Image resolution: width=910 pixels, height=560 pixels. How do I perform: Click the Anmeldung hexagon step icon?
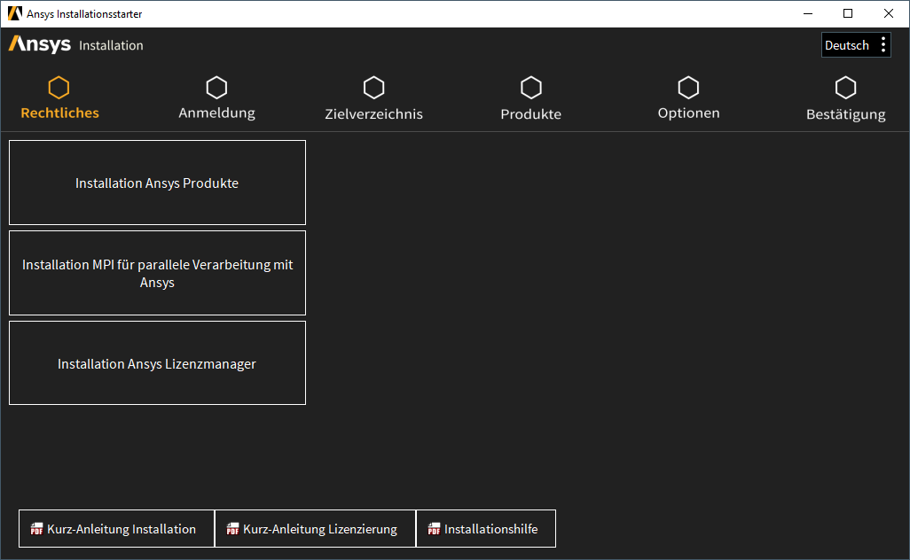pyautogui.click(x=216, y=88)
